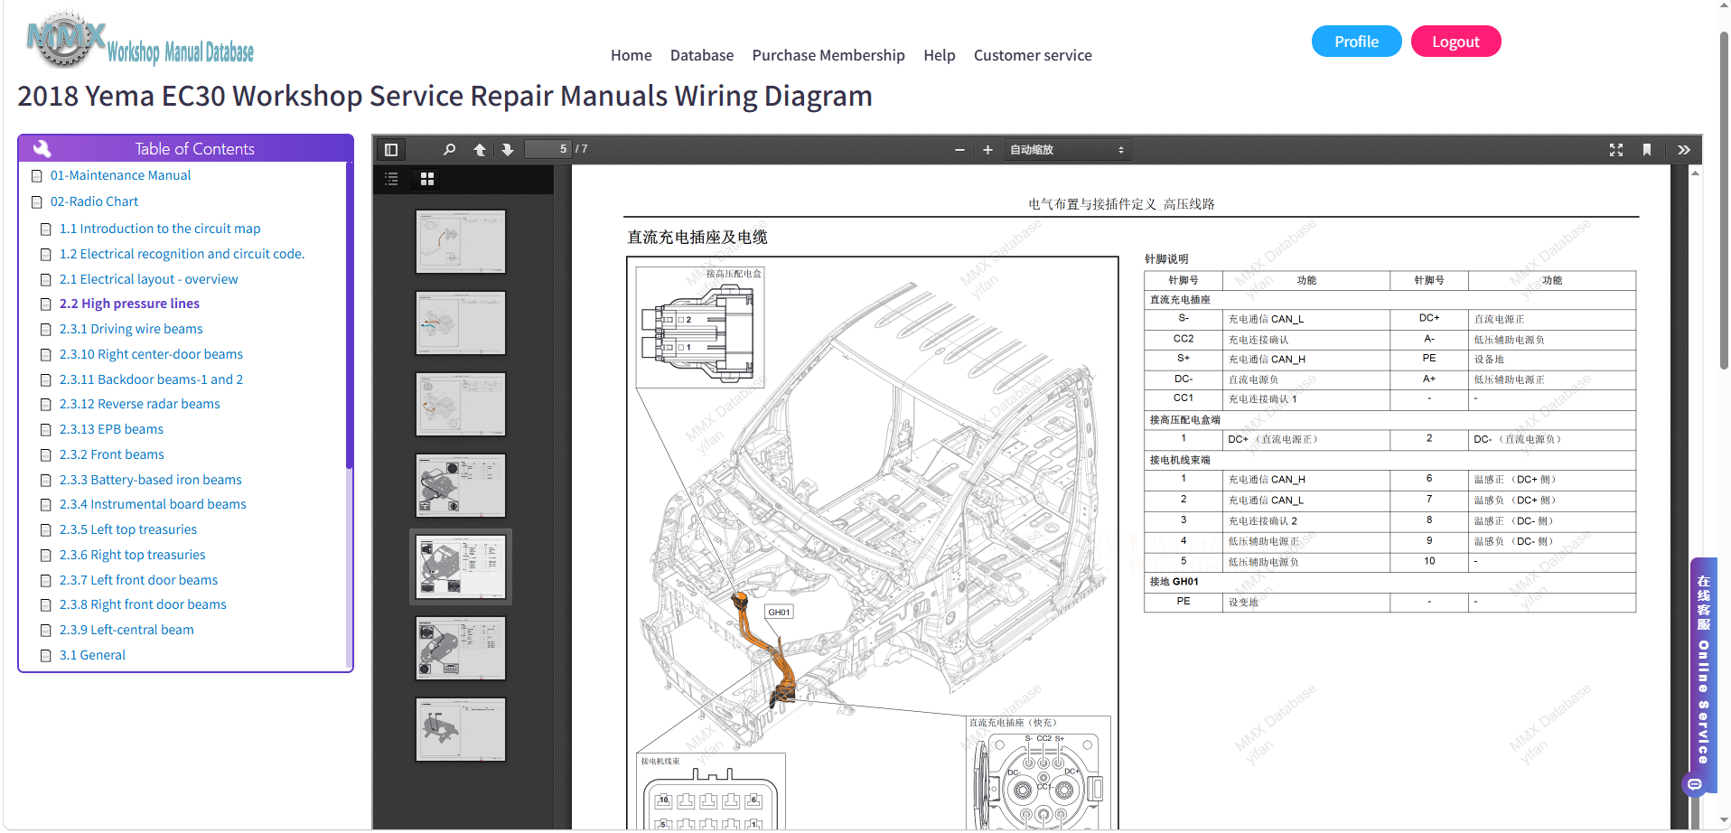The image size is (1731, 833).
Task: Show the document outline list view
Action: [391, 179]
